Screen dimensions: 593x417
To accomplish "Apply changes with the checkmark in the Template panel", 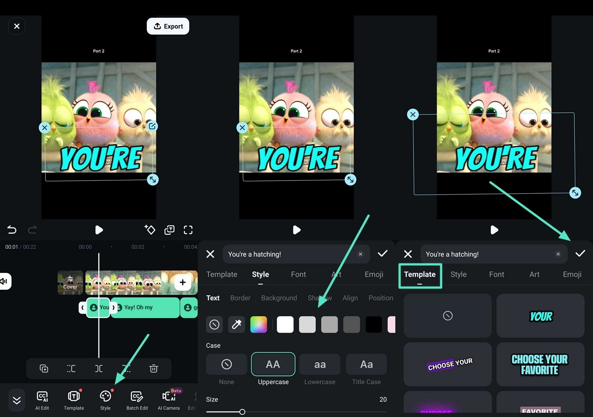I will coord(580,254).
